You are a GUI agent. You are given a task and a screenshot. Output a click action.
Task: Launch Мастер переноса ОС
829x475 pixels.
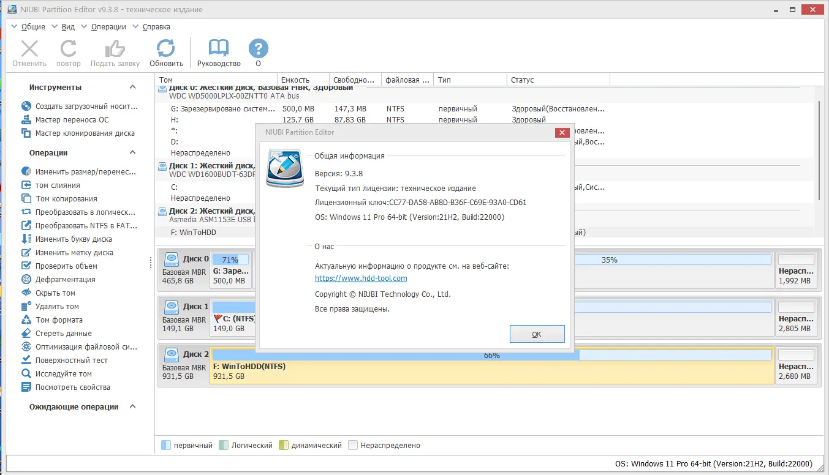(65, 120)
